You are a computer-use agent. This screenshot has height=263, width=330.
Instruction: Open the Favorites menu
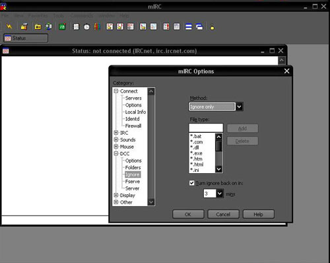point(38,16)
